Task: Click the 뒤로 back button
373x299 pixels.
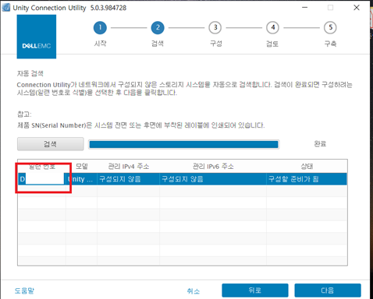Action: click(x=255, y=290)
